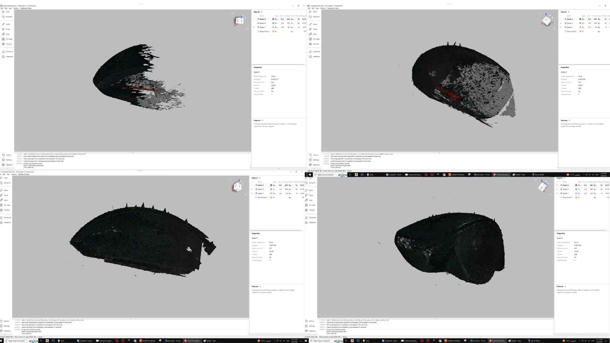Hide Spider 7 scan in top-right window

[x=561, y=27]
